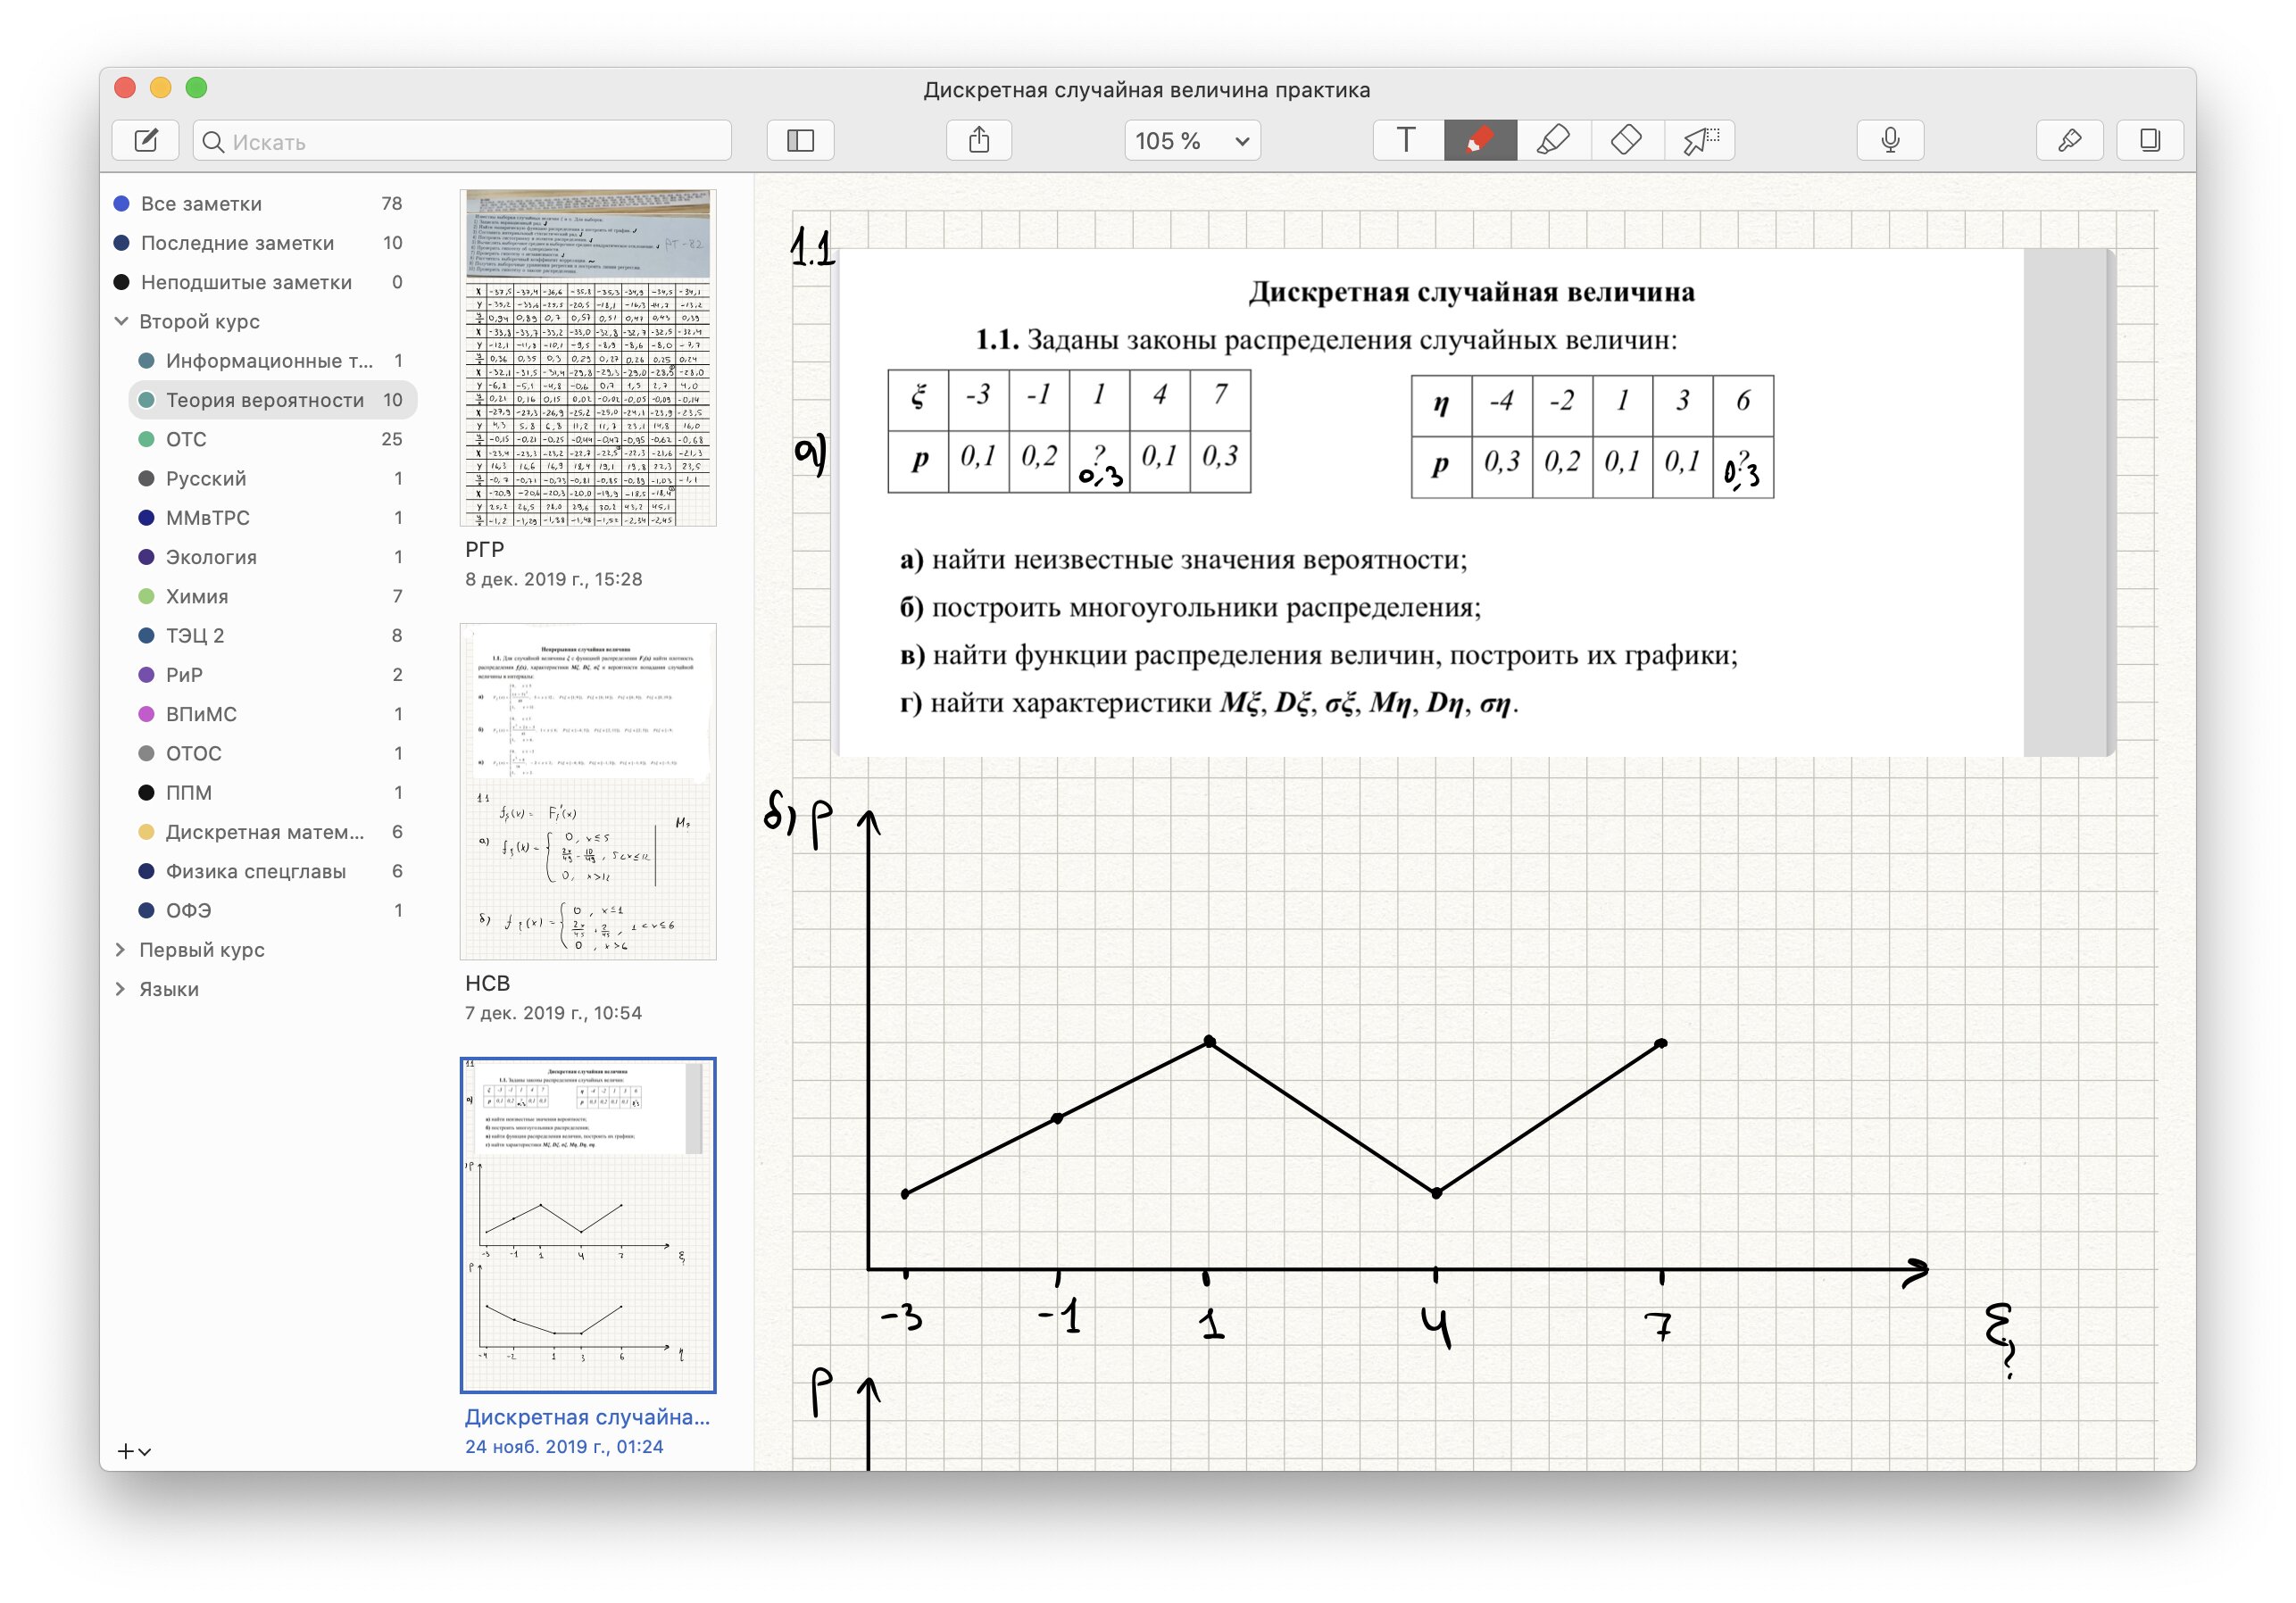Viewport: 2296px width, 1603px height.
Task: Click the Первый курс group label
Action: click(202, 949)
